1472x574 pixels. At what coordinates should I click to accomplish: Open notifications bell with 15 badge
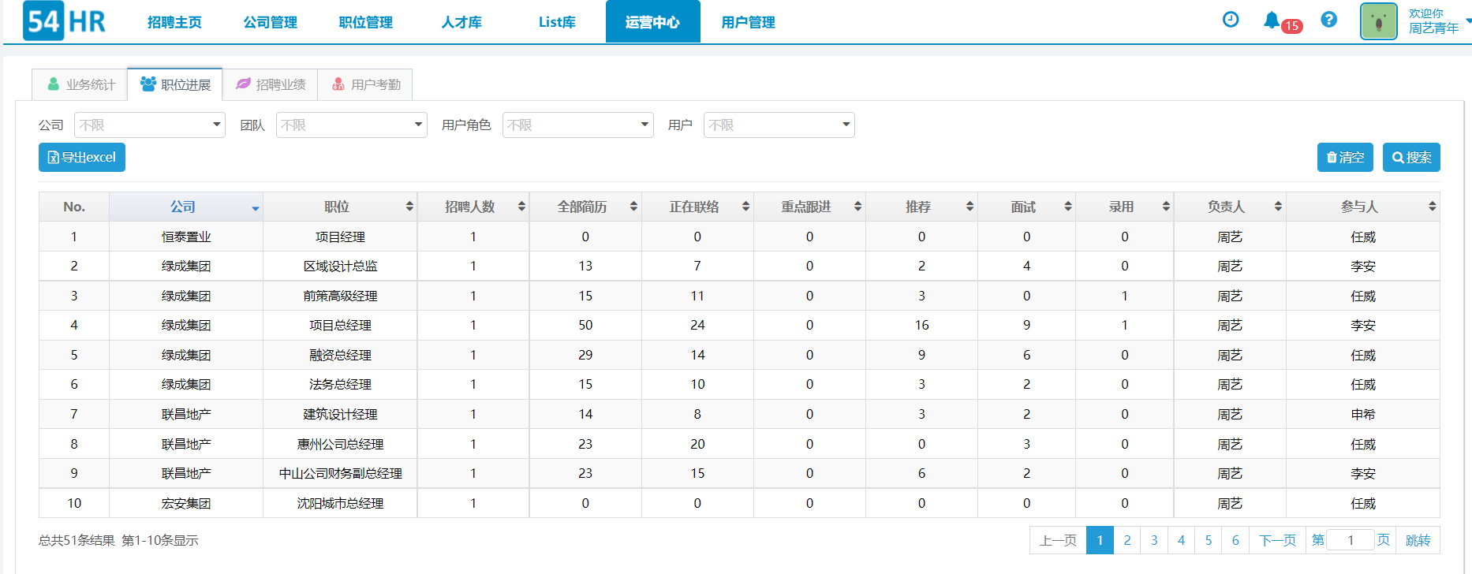[1282, 22]
